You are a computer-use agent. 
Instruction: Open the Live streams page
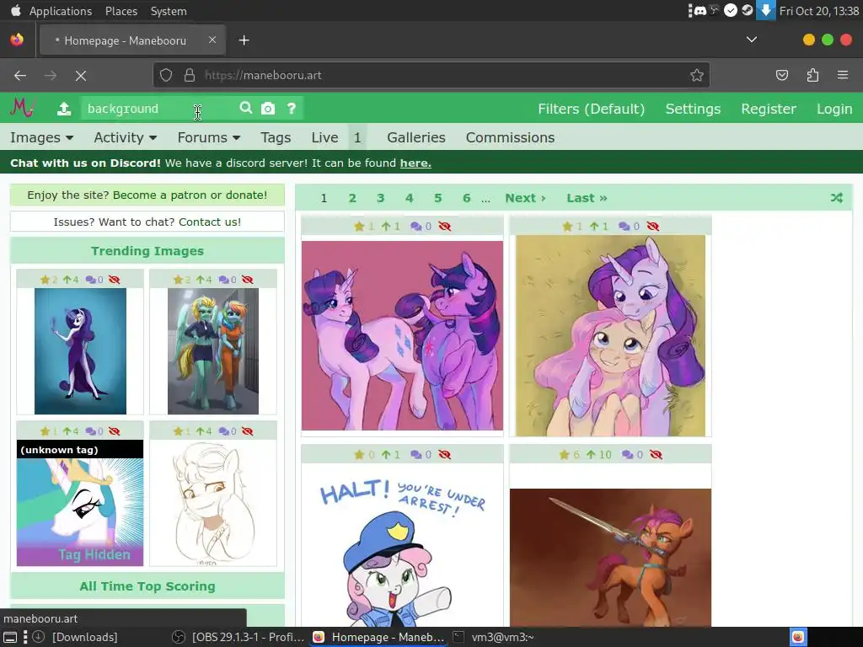pos(324,137)
